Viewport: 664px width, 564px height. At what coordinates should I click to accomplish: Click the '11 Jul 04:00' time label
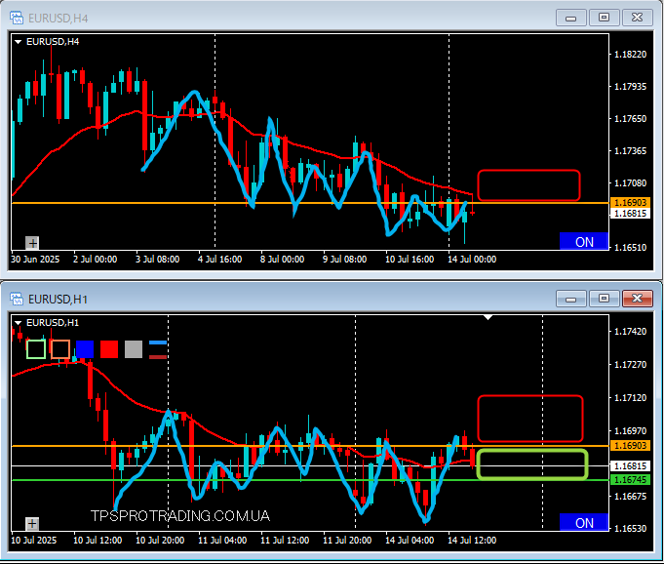pyautogui.click(x=222, y=541)
